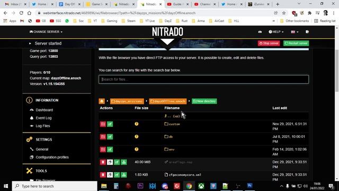Open Log Files in the sidebar
Image resolution: width=339 pixels, height=191 pixels.
point(42,126)
